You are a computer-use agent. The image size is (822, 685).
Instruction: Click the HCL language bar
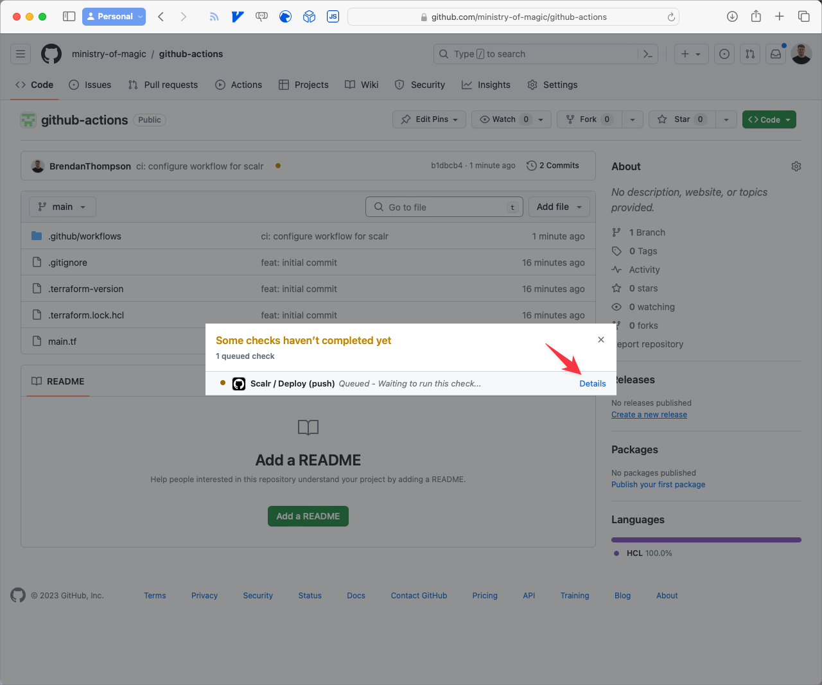706,540
